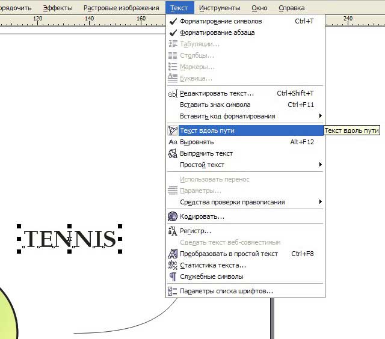Open Edit text via its icon
Viewport: 385px width, 339px height.
point(173,94)
